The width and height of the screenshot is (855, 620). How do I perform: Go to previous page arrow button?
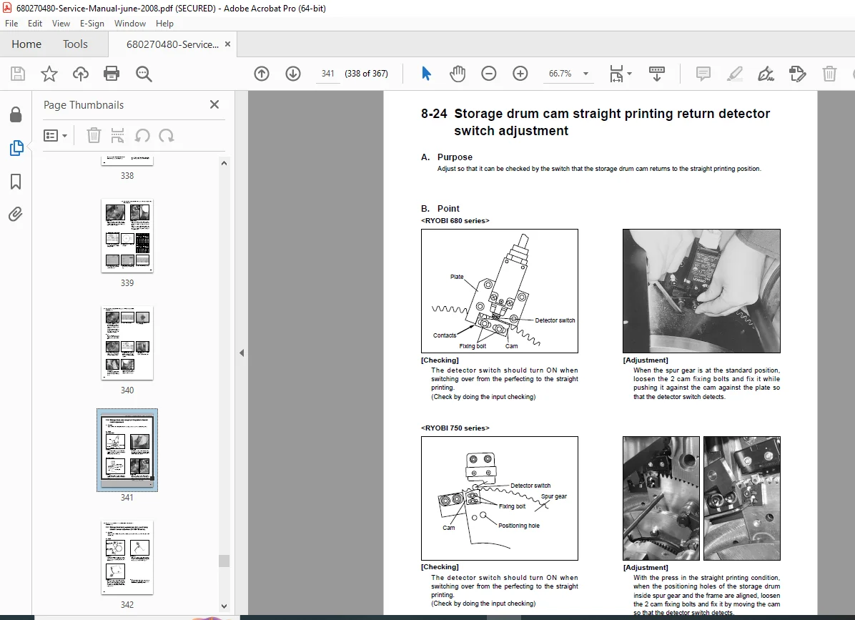262,74
